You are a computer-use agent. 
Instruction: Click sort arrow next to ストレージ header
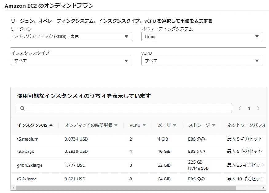[x=214, y=125]
